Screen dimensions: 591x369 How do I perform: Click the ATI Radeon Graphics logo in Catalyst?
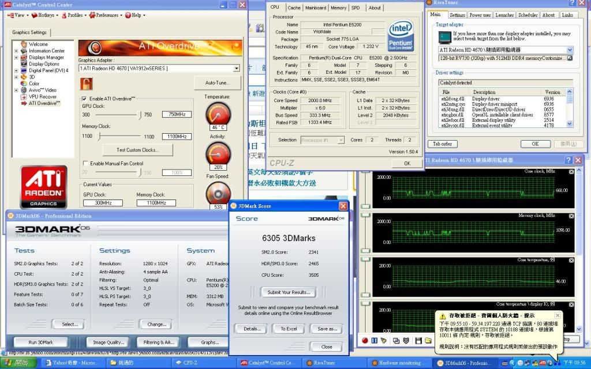[43, 187]
